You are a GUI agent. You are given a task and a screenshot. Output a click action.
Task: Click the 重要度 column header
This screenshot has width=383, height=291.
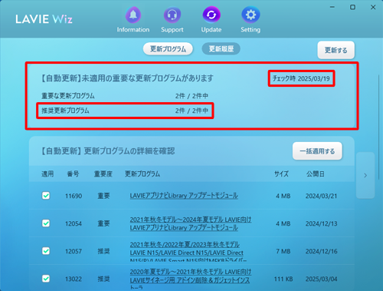click(x=103, y=174)
